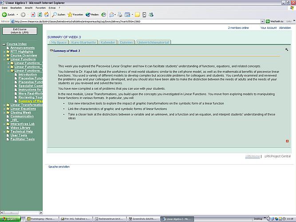Go back with the Zurück arrow icon
The height and width of the screenshot is (222, 296).
pos(4,15)
